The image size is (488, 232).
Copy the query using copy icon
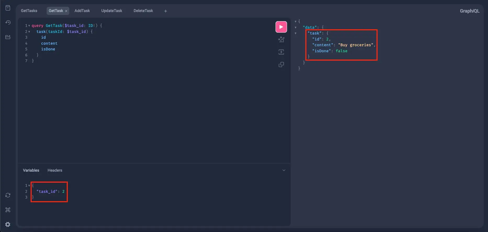281,65
